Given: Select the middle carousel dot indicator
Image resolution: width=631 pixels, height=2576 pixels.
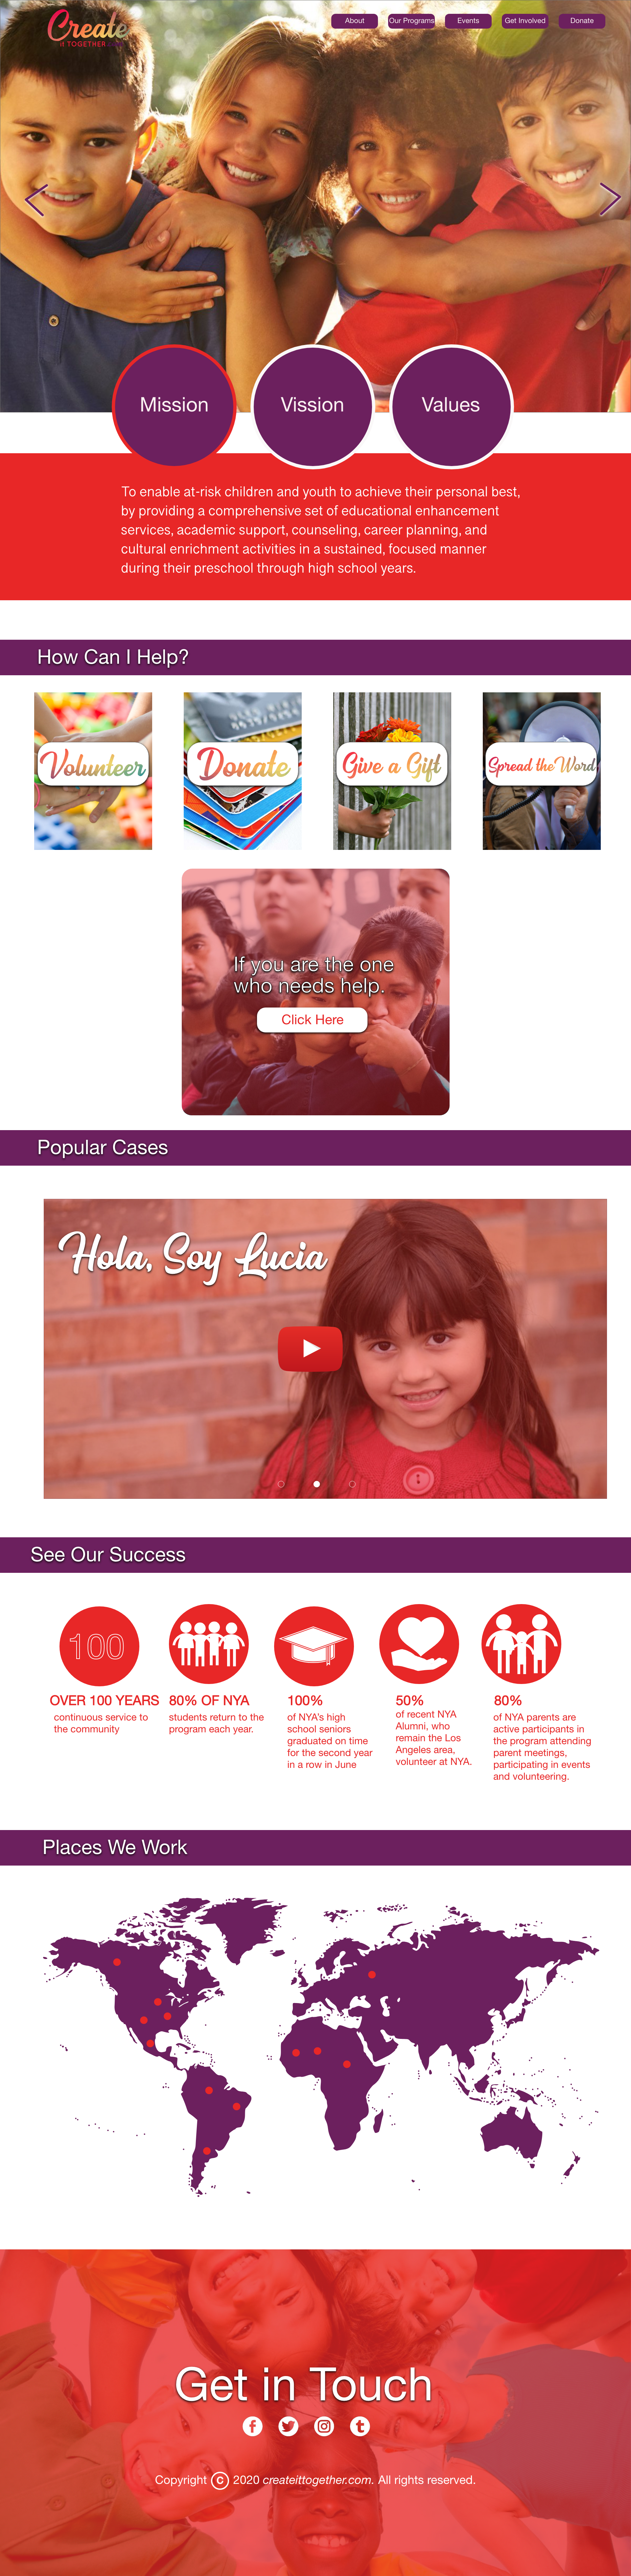Looking at the screenshot, I should tap(316, 1484).
